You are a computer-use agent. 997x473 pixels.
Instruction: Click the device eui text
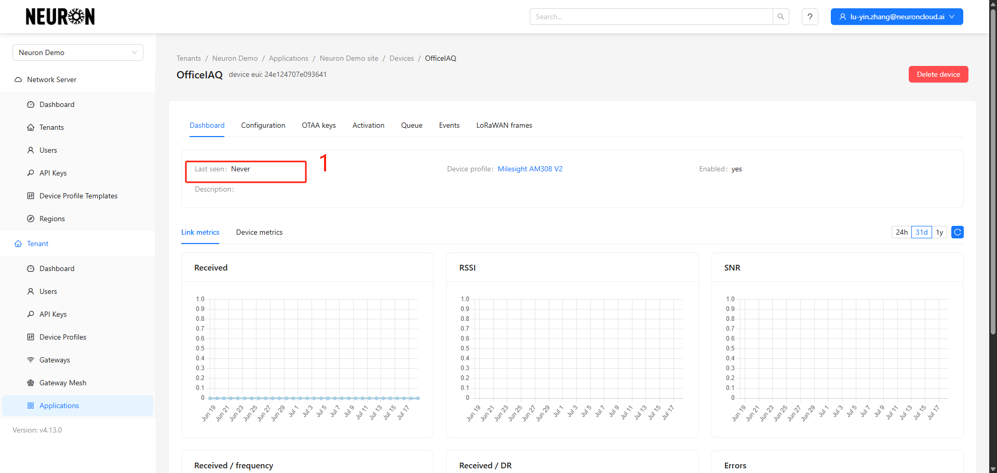pyautogui.click(x=278, y=74)
